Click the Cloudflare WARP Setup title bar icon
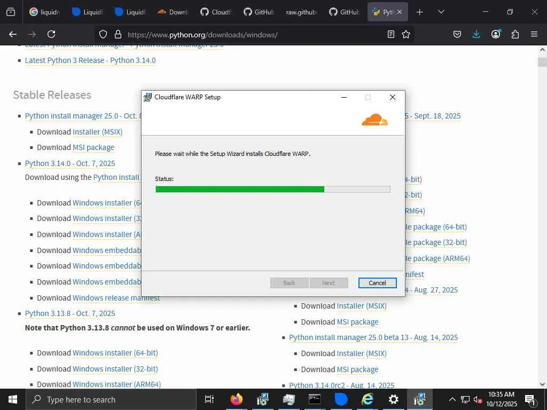547x410 pixels. coord(148,97)
